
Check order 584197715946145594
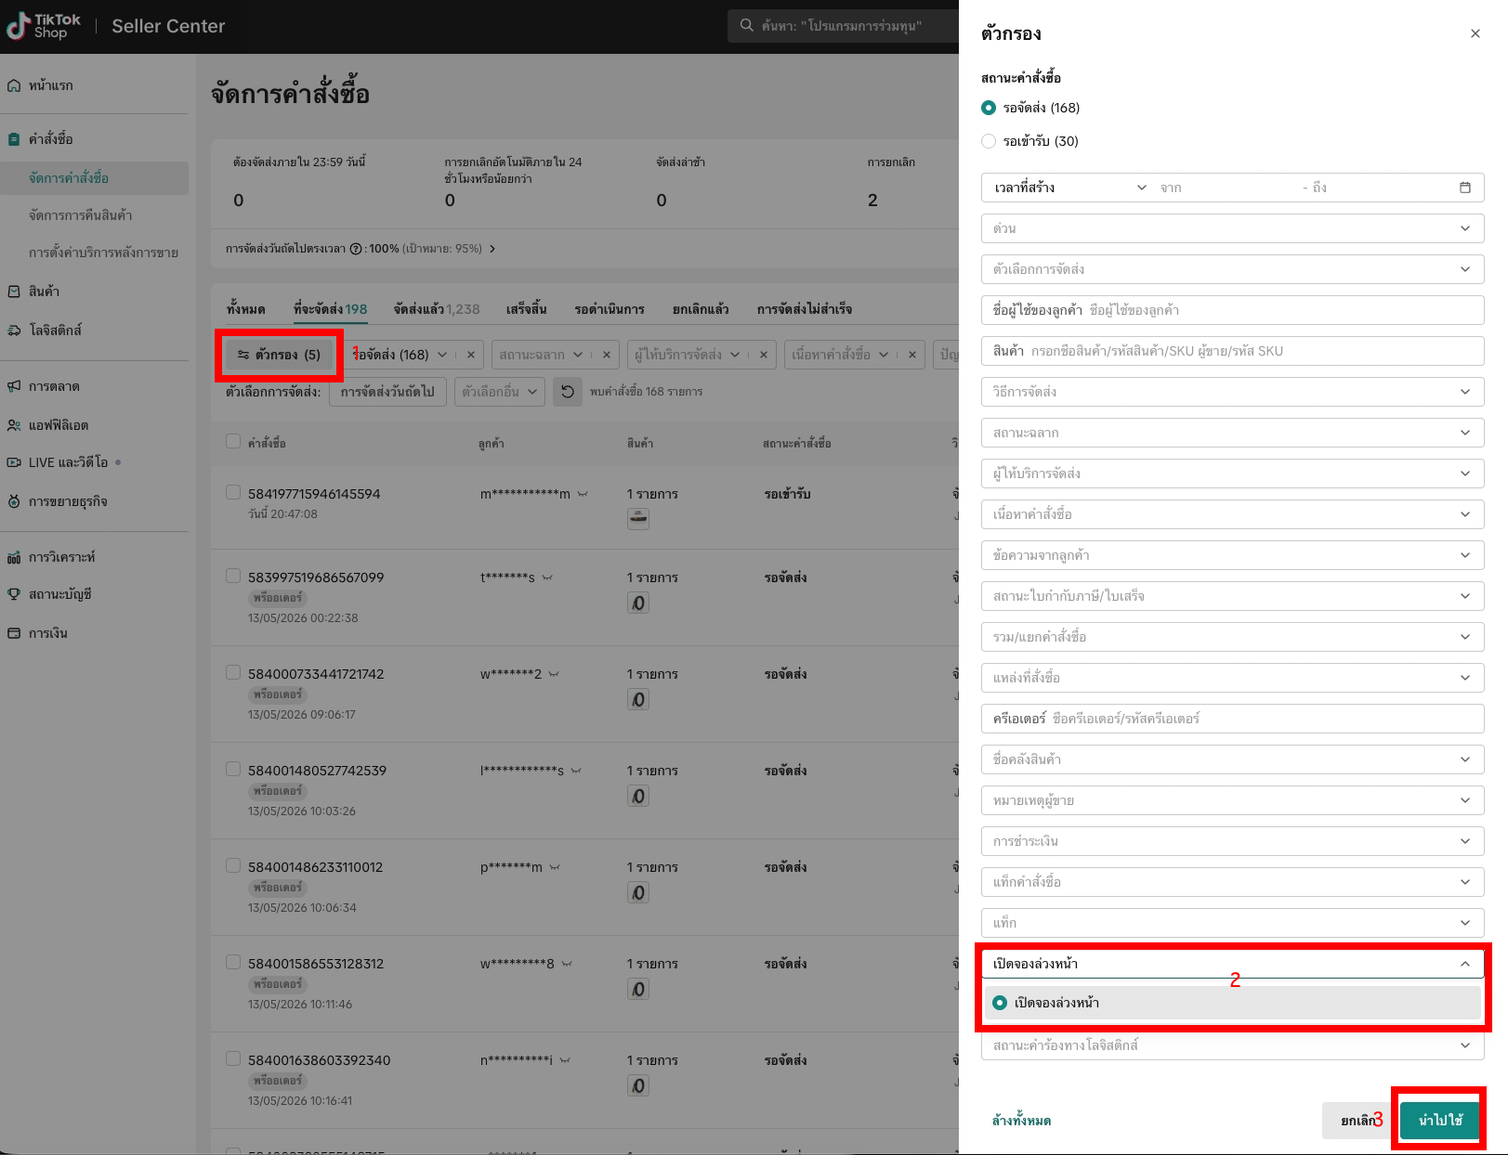tap(233, 492)
